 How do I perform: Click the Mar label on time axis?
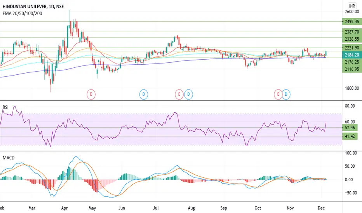point(32,208)
